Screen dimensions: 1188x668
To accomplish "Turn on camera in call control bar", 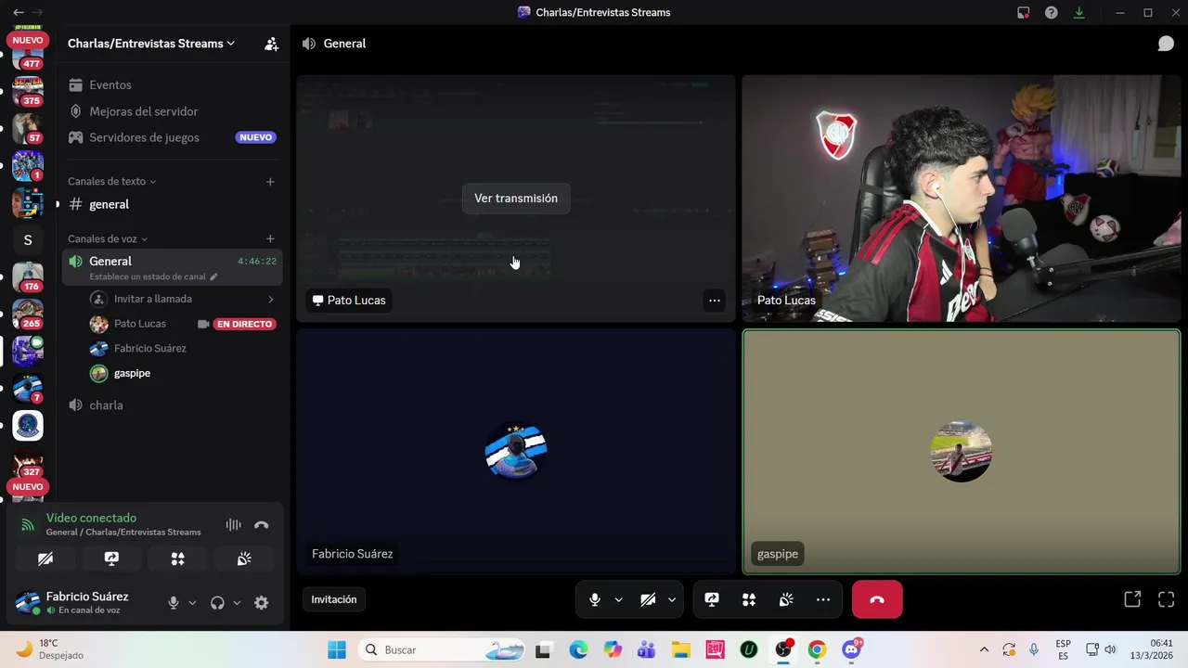I will [x=648, y=599].
